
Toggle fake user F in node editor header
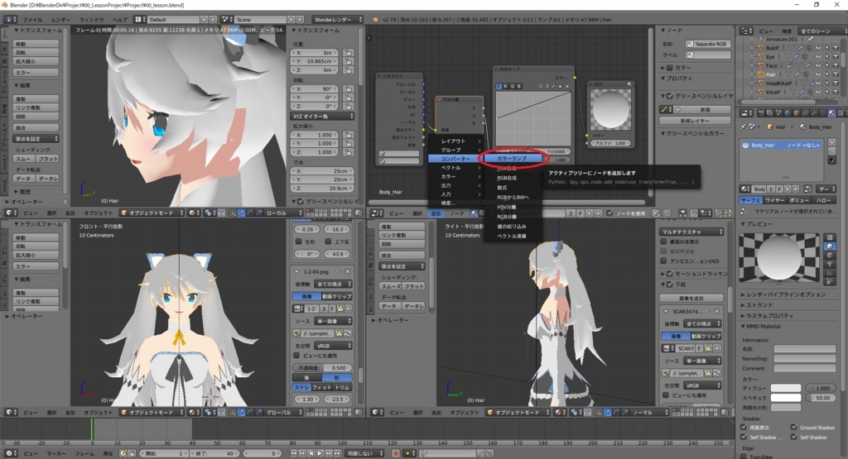(x=580, y=213)
